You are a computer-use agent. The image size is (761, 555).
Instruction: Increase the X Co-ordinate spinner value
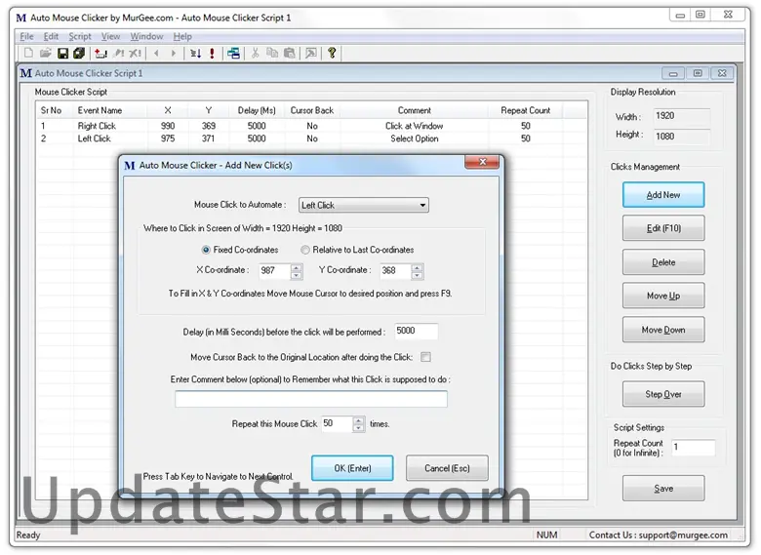point(297,266)
